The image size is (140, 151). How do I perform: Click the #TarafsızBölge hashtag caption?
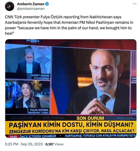click(41, 78)
